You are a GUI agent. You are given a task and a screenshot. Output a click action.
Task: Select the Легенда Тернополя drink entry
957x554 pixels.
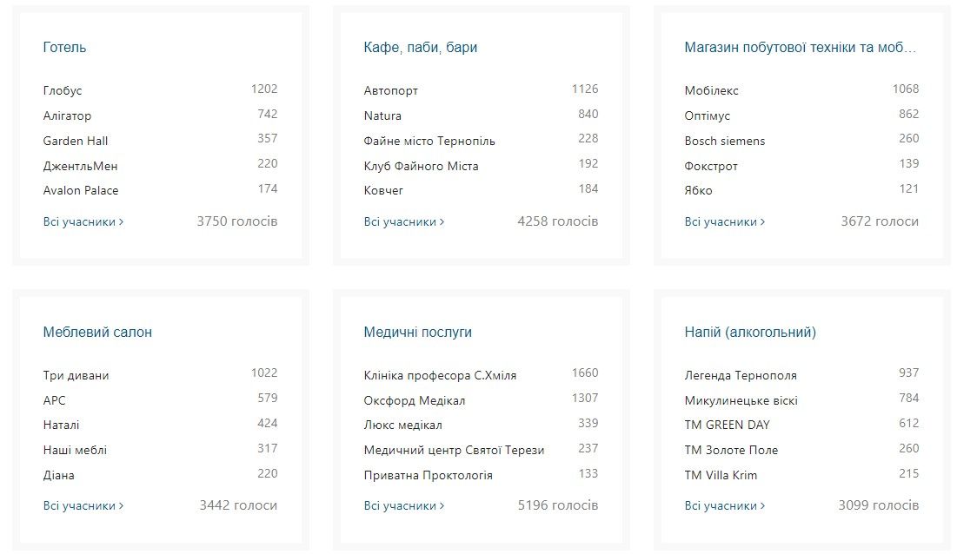click(x=741, y=375)
